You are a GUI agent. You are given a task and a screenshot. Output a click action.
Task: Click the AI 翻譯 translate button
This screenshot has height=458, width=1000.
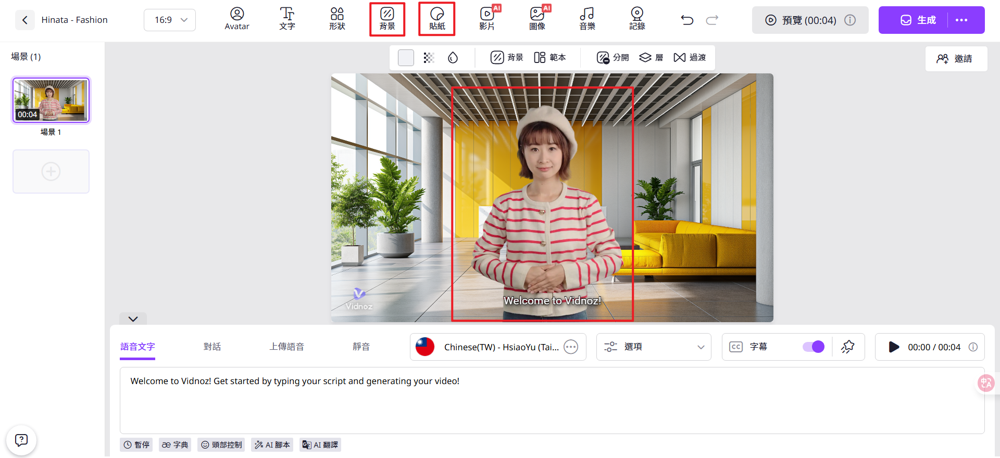(320, 445)
